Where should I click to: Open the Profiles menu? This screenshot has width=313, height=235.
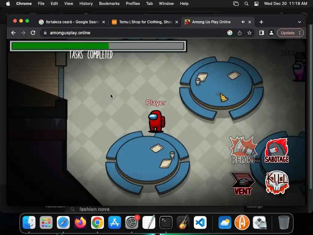point(133,3)
